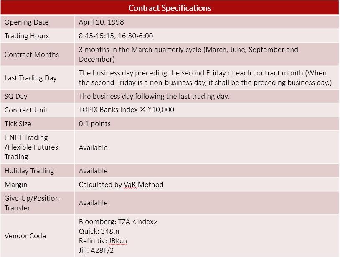Click the April 10, 1998 date value

[101, 22]
